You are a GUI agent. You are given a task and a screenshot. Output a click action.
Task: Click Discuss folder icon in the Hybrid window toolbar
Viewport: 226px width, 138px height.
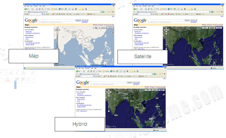(x=132, y=71)
